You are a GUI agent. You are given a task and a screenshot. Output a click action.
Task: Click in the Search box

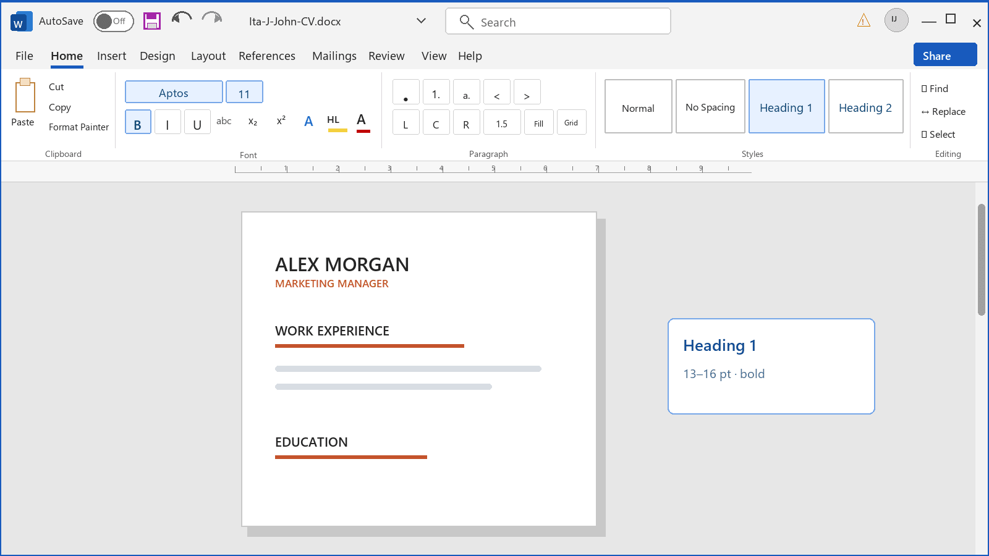558,21
